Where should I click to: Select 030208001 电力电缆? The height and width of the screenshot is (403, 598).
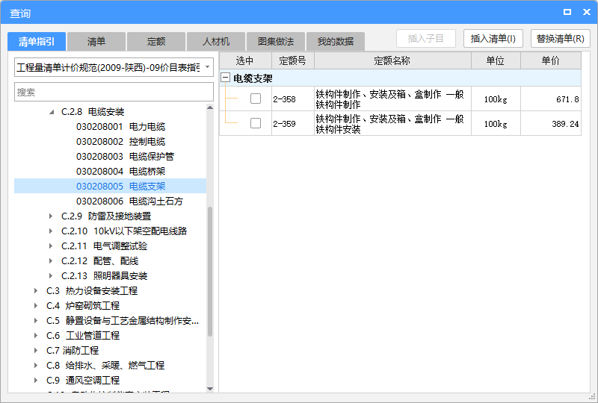click(x=120, y=126)
